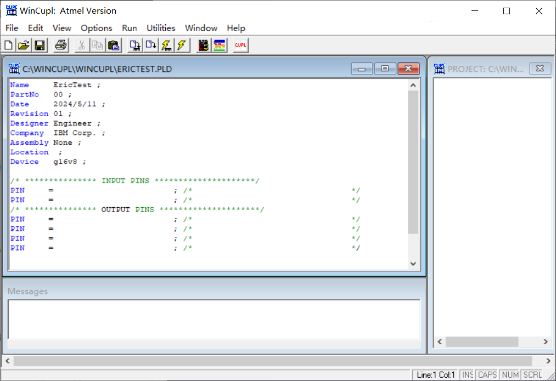This screenshot has width=556, height=381.
Task: Click PROJECT panel horizontal scrollbar thumb
Action: (482, 342)
